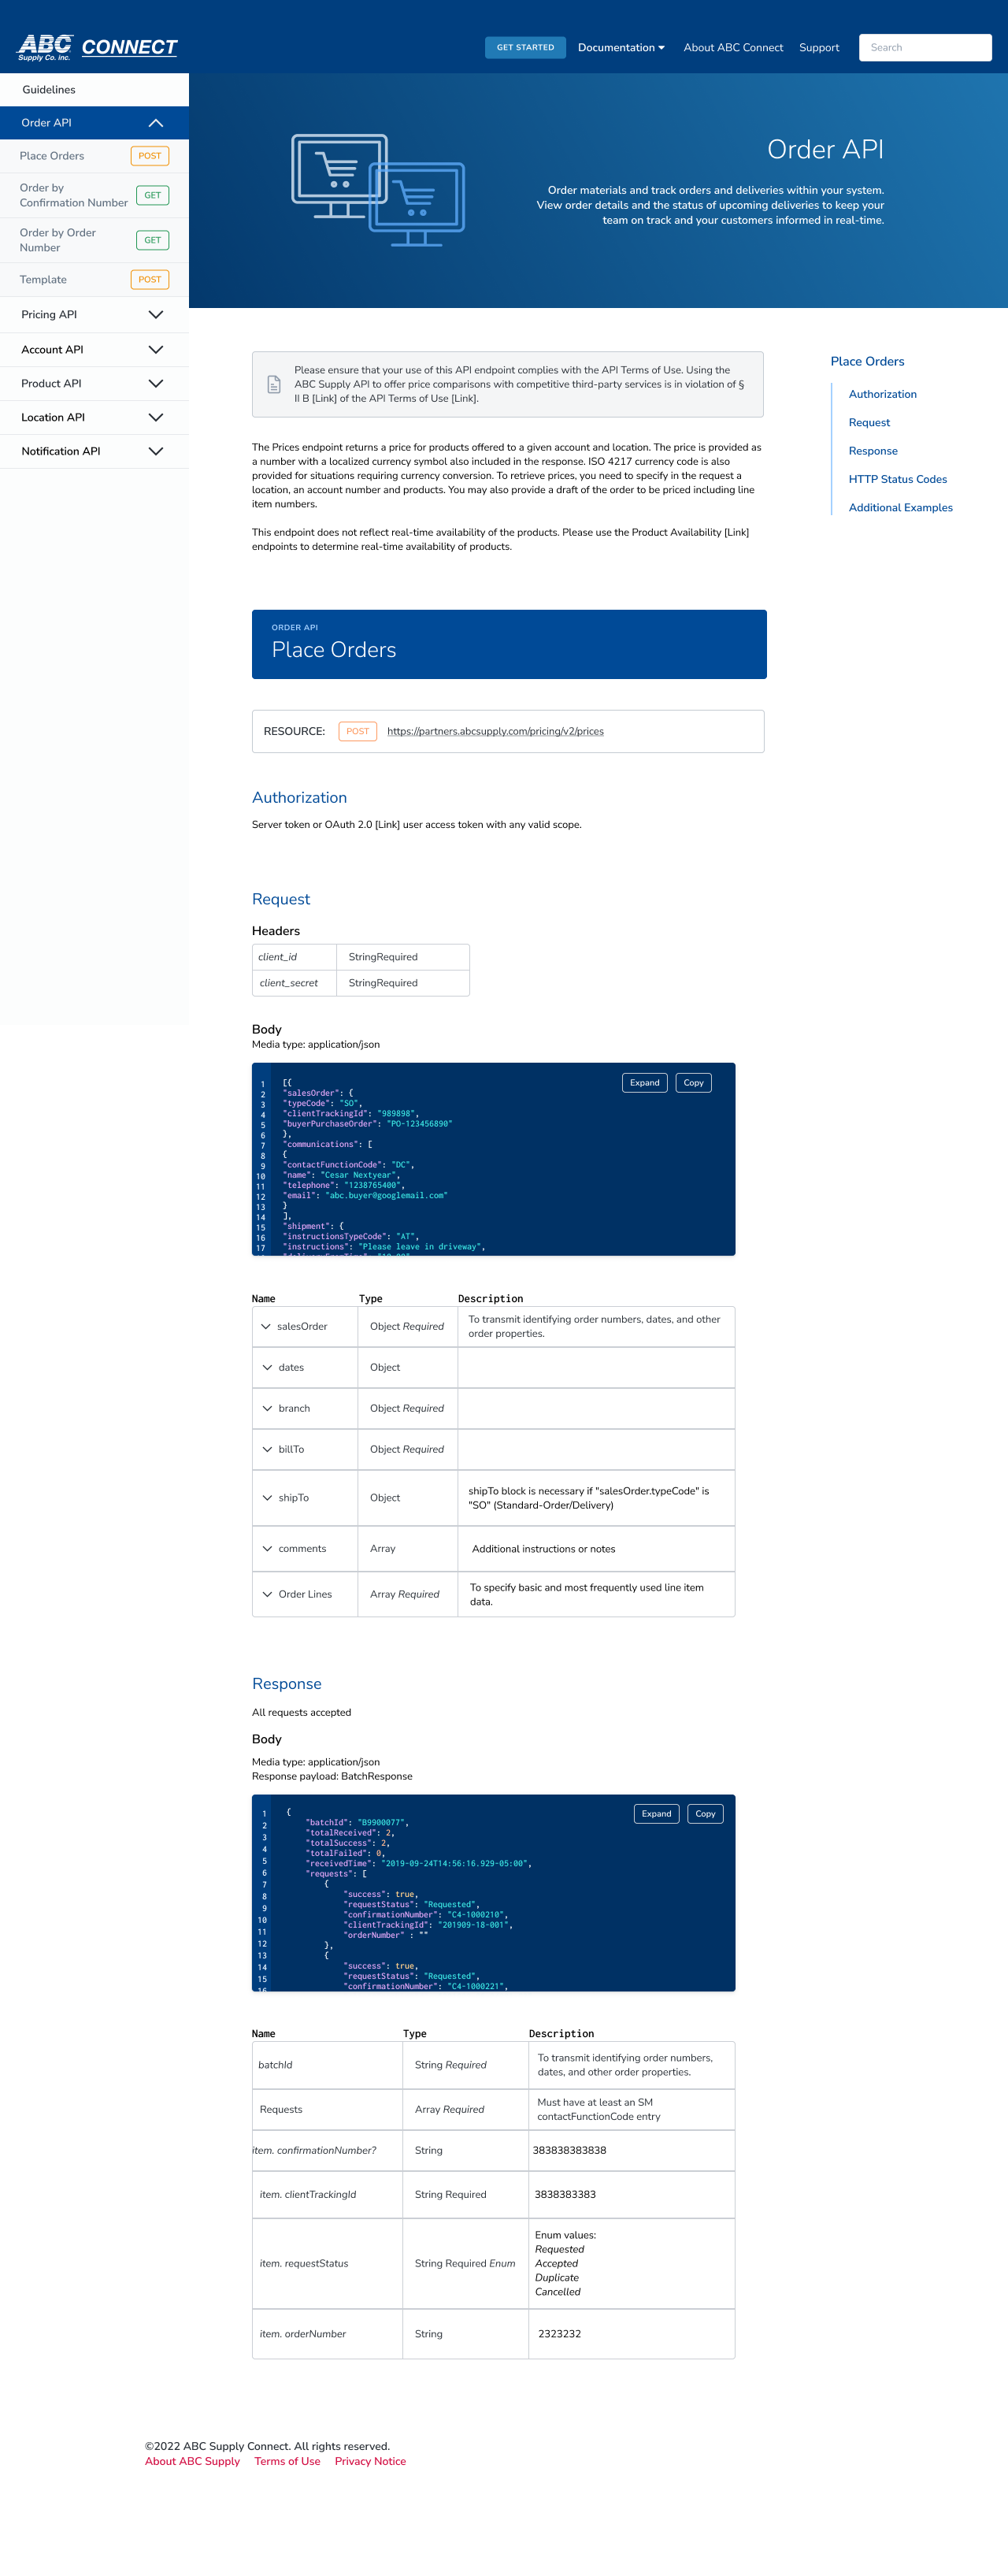Click the document icon in notice box
The width and height of the screenshot is (1008, 2576).
[273, 384]
